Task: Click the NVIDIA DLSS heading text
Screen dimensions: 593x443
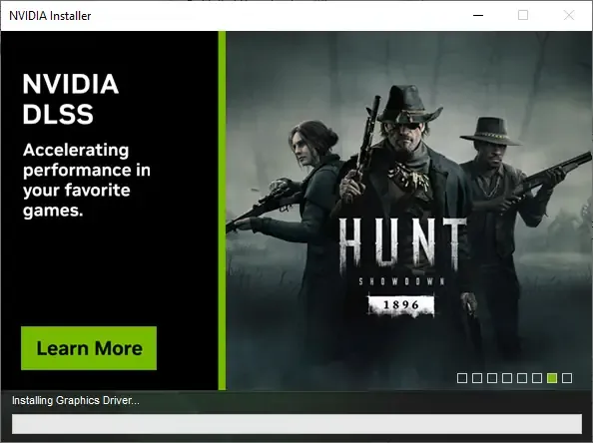Action: coord(71,99)
